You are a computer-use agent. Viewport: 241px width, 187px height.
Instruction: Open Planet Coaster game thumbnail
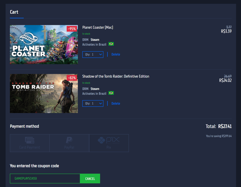pos(44,45)
